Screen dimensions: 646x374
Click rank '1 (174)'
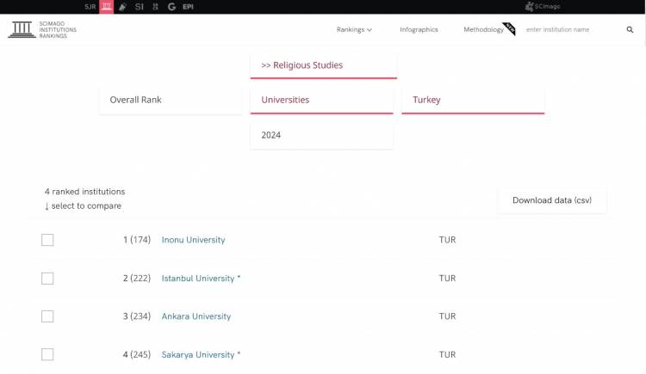pyautogui.click(x=137, y=240)
